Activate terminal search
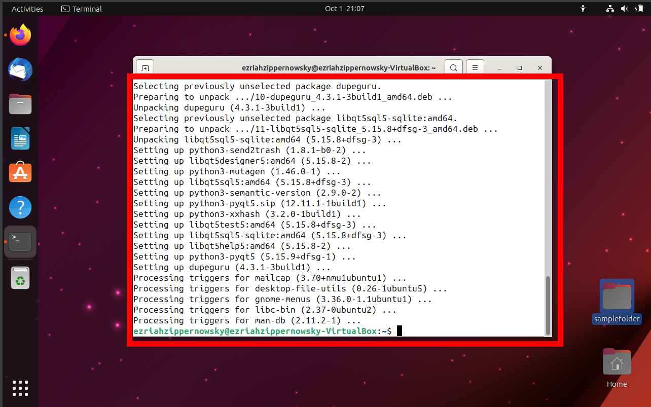Screen dimensions: 651x407 [x=453, y=67]
